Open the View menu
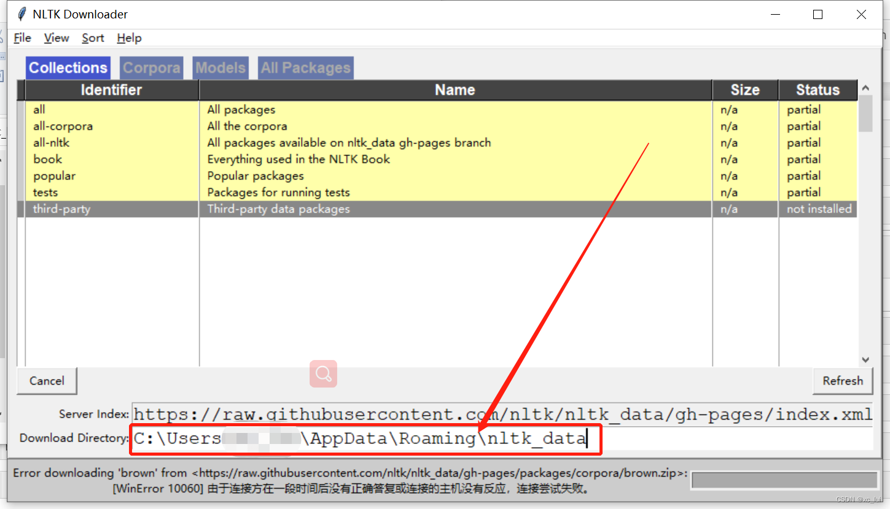 (57, 38)
